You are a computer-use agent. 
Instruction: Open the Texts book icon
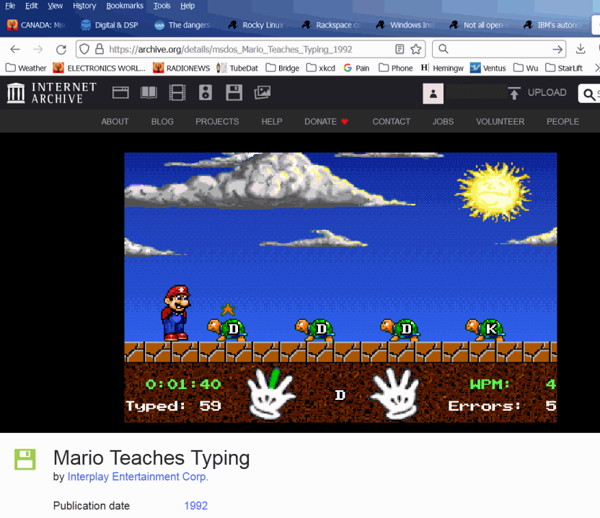(x=149, y=92)
